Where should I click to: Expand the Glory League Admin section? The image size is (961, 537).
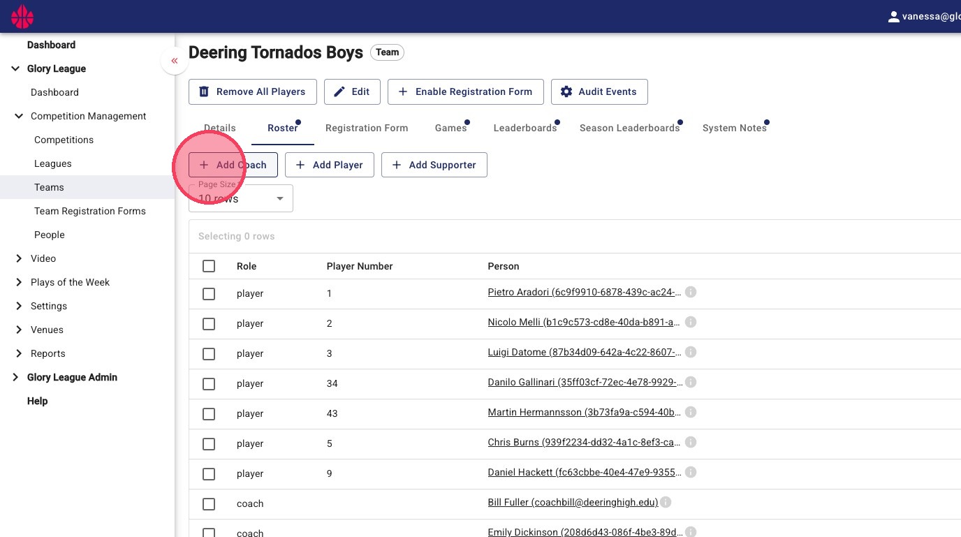(15, 377)
